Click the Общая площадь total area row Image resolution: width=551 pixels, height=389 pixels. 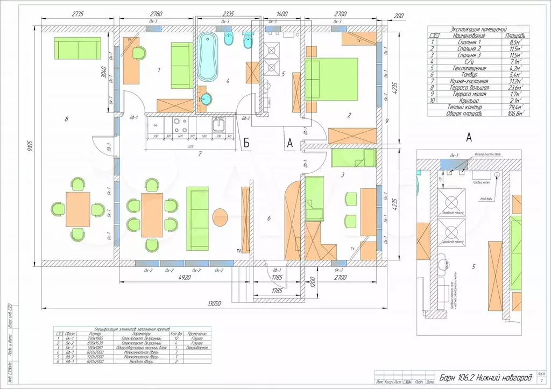pyautogui.click(x=478, y=114)
